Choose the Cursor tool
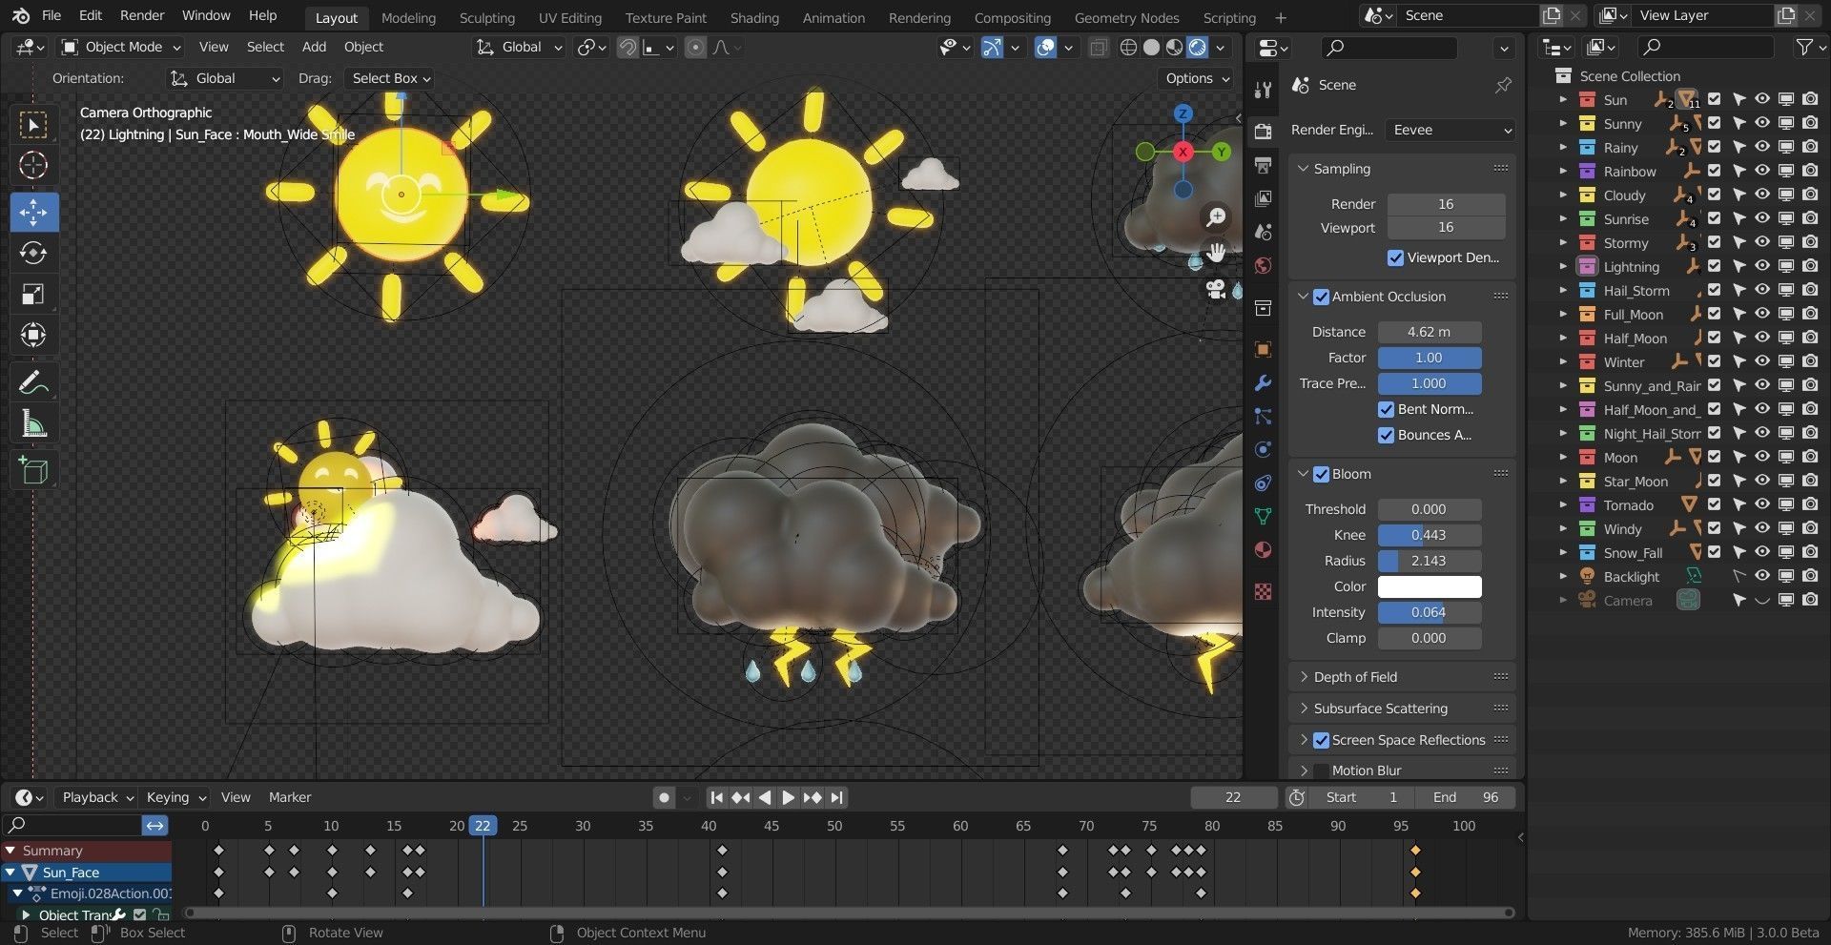The image size is (1831, 945). tap(33, 166)
